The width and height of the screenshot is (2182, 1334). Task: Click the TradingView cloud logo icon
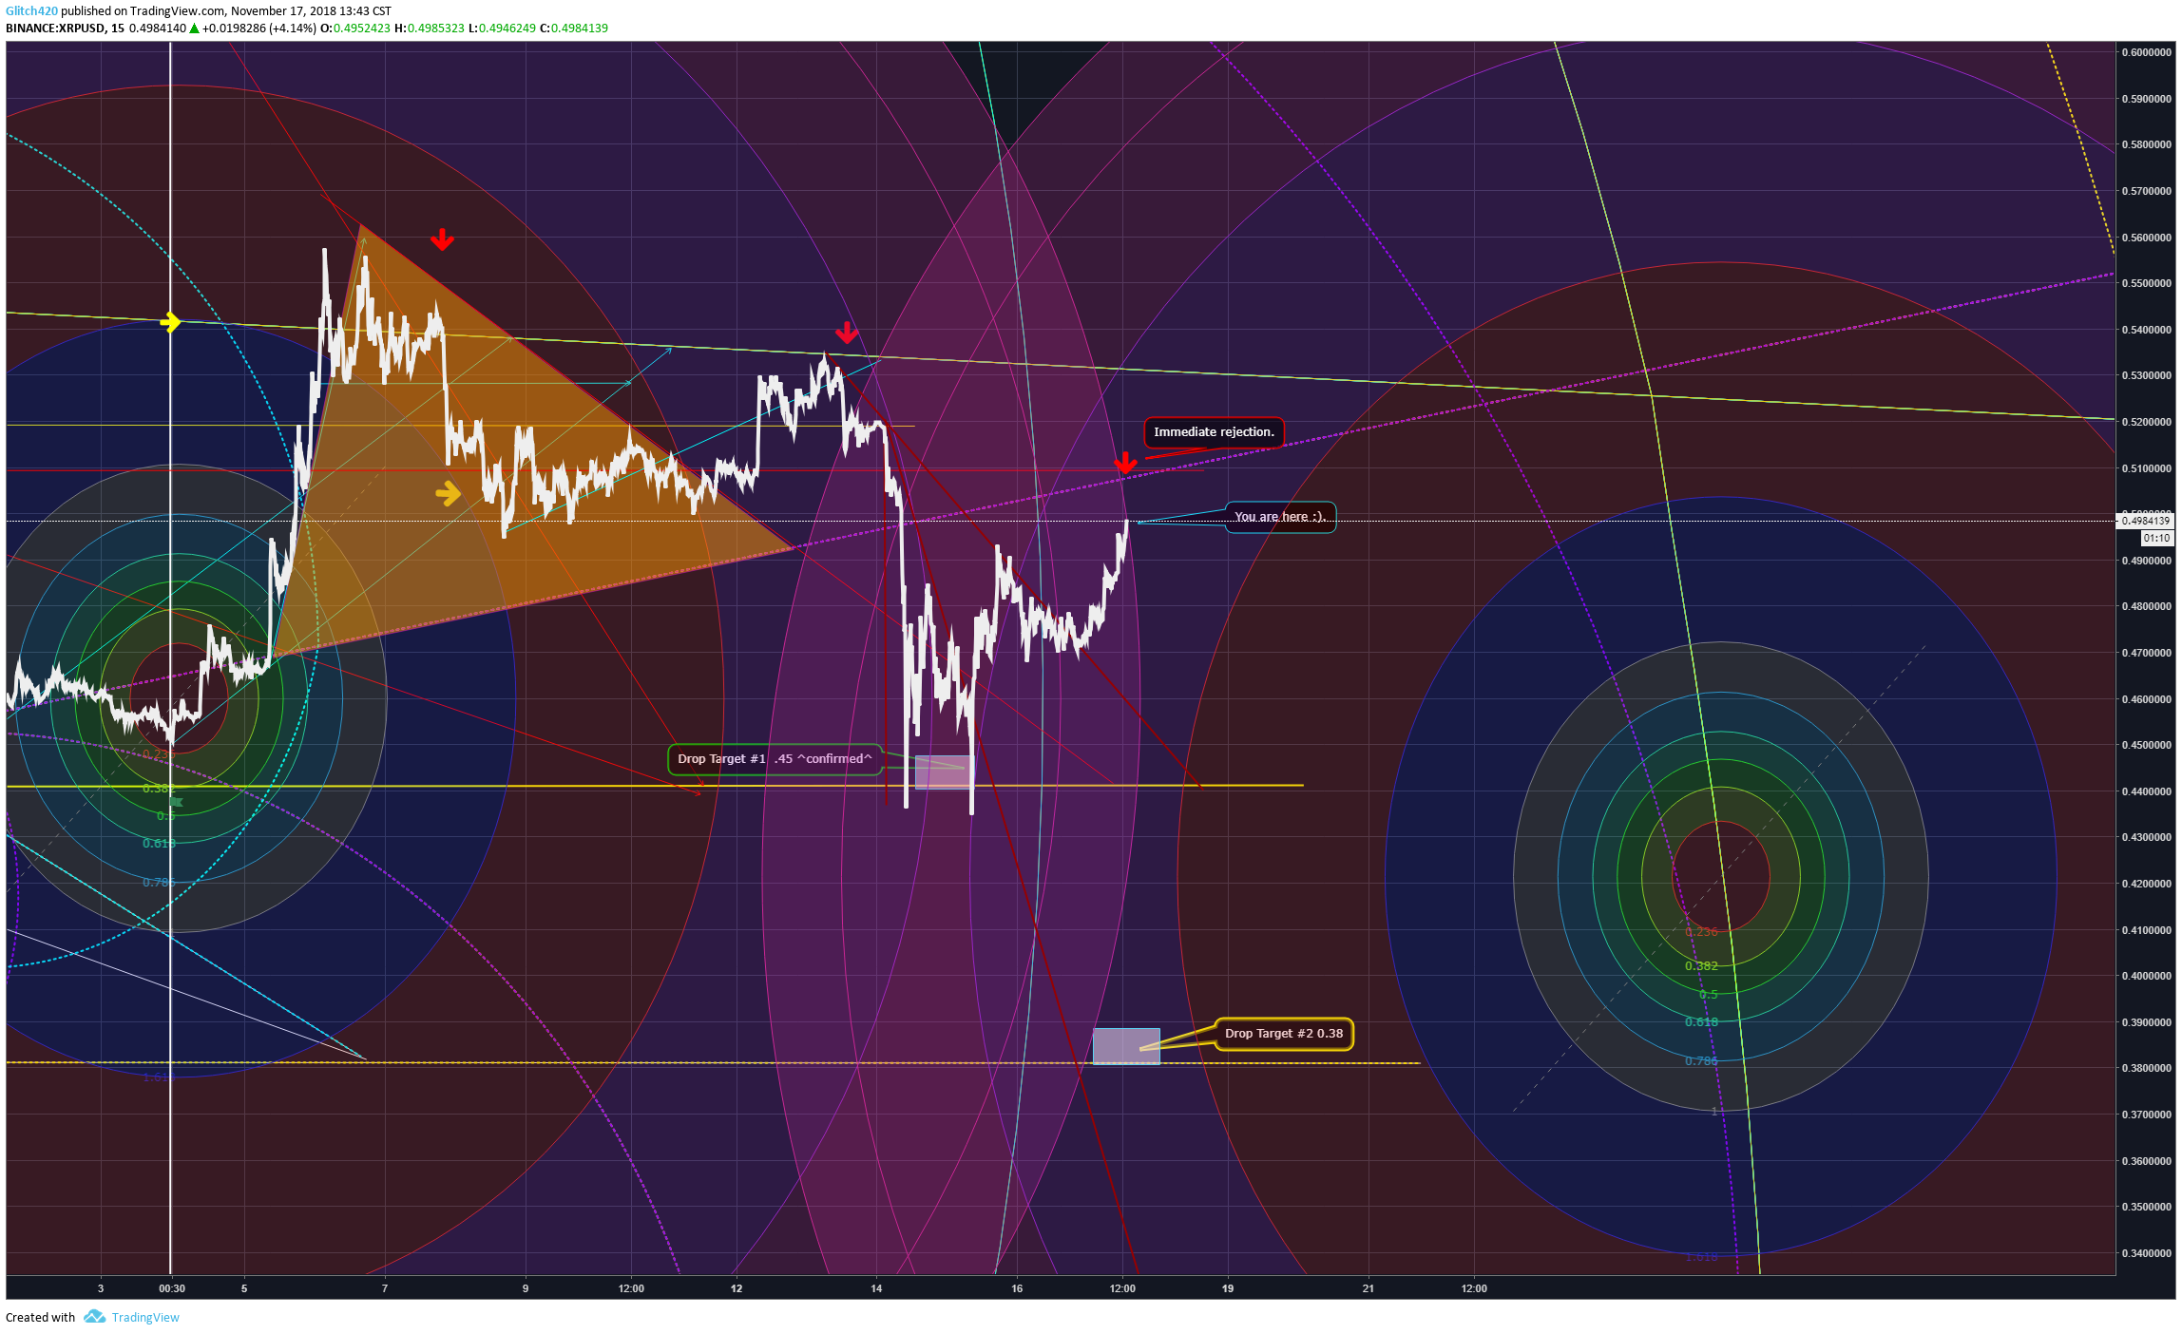click(94, 1316)
